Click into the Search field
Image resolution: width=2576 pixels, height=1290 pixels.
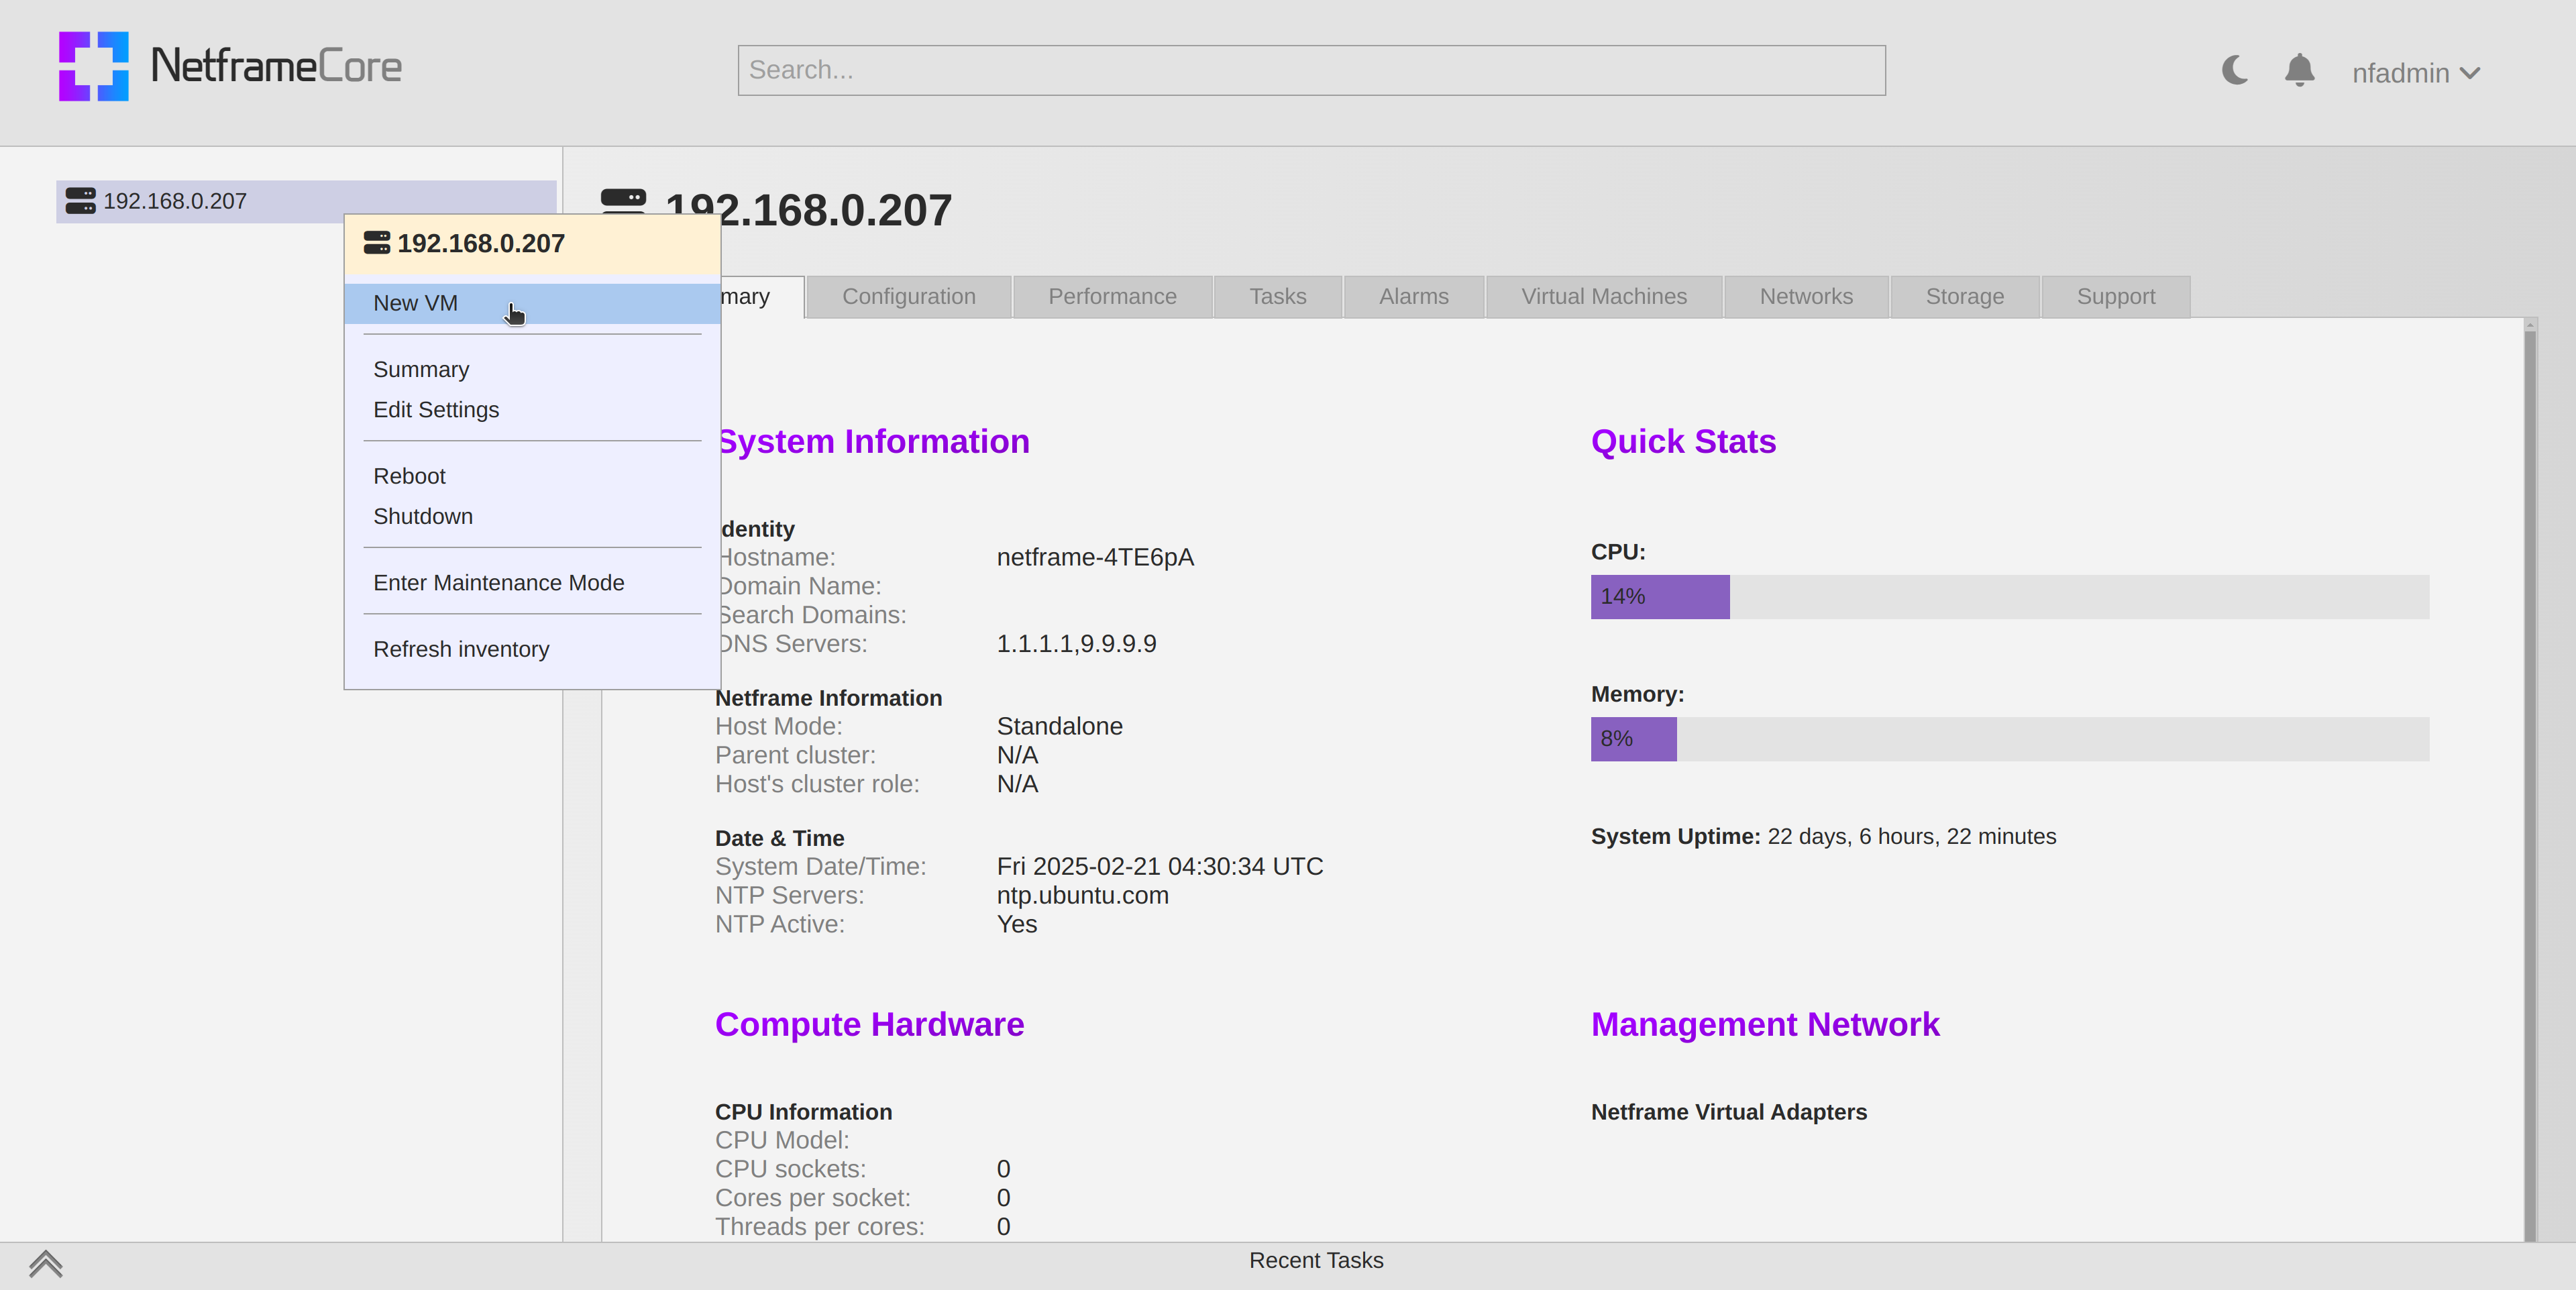coord(1311,70)
